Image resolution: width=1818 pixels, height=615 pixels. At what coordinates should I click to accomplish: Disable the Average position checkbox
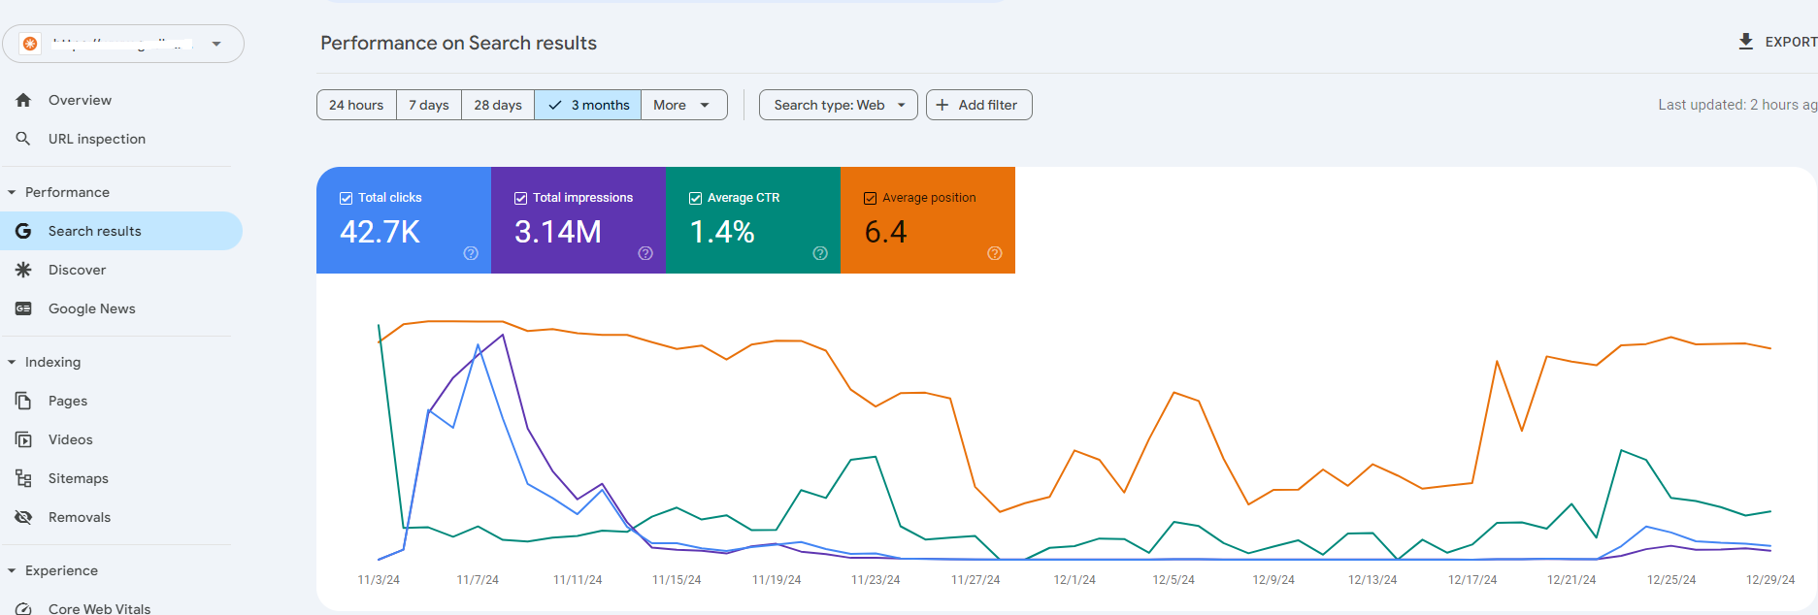click(870, 198)
